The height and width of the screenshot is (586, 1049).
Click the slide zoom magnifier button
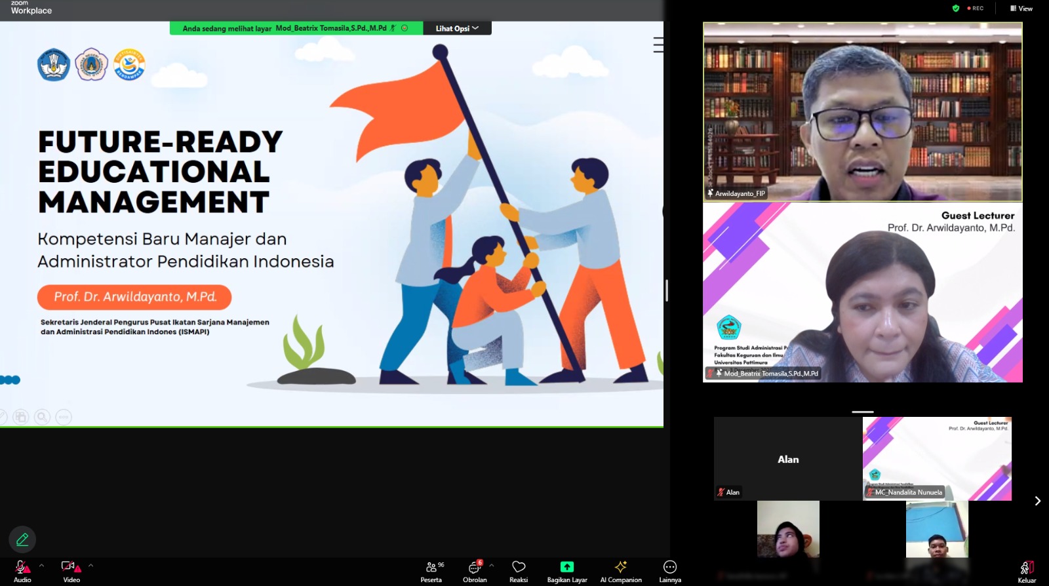42,417
